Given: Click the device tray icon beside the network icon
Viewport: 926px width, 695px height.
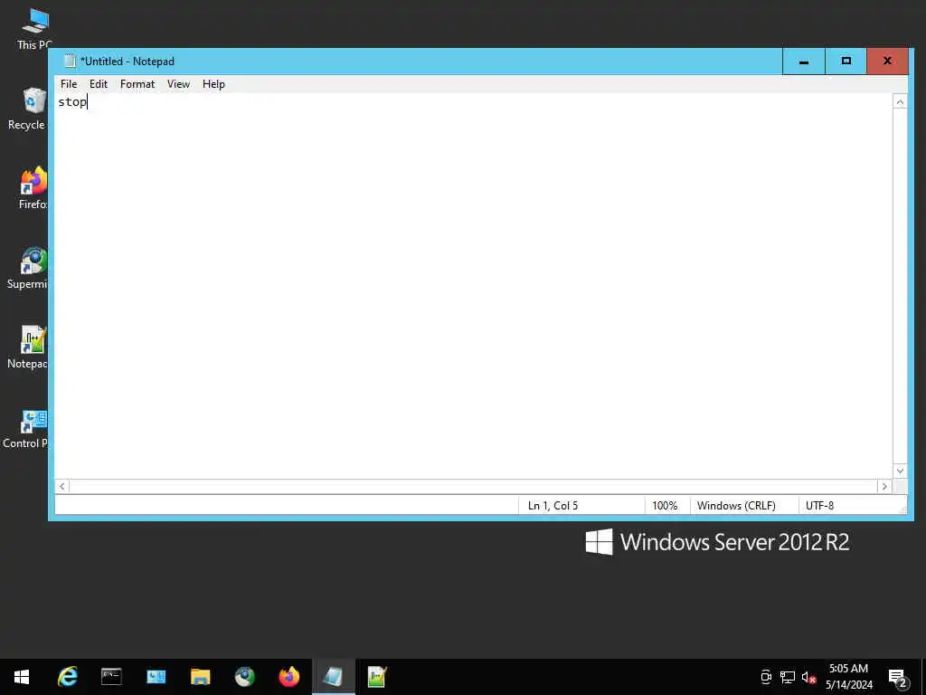Looking at the screenshot, I should [x=766, y=677].
